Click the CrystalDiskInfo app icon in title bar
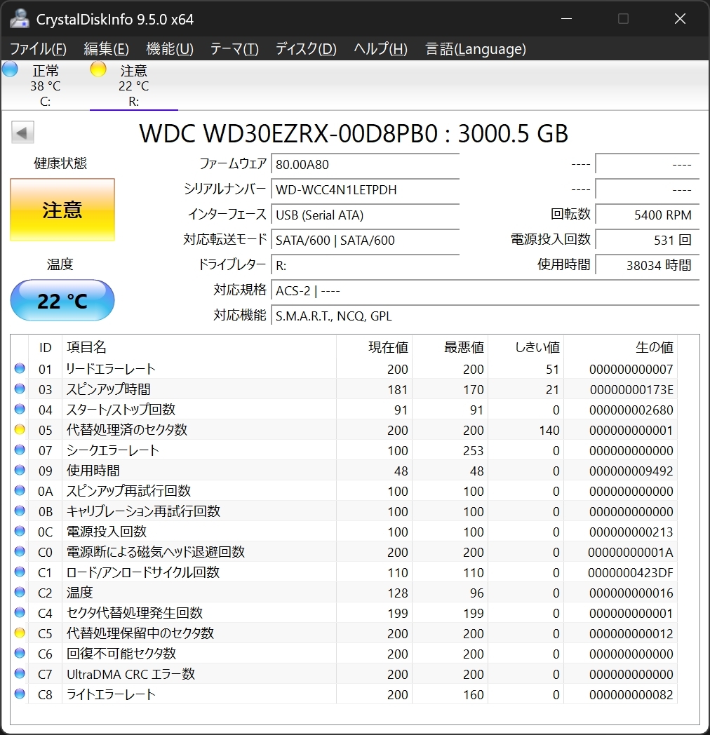 [19, 19]
